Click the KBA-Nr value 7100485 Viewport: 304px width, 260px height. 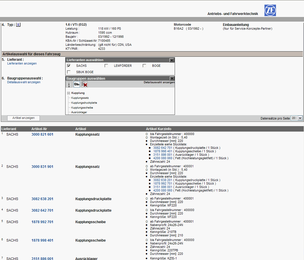pos(104,41)
